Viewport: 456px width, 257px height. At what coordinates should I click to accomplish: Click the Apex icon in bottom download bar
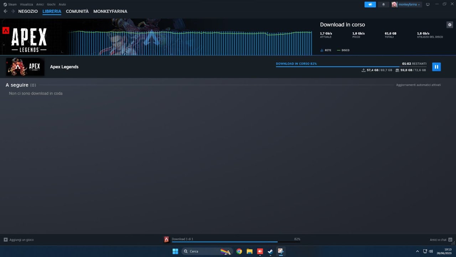(x=166, y=240)
